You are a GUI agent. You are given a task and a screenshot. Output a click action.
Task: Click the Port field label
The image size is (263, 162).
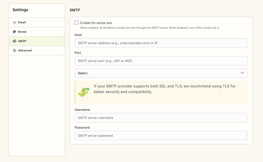click(x=78, y=53)
